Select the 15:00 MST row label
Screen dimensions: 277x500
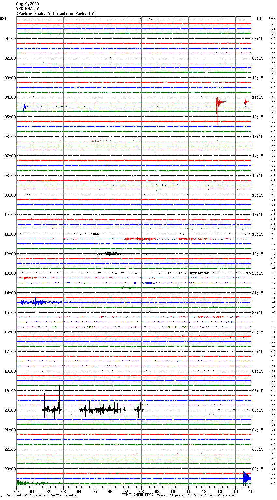(x=10, y=313)
